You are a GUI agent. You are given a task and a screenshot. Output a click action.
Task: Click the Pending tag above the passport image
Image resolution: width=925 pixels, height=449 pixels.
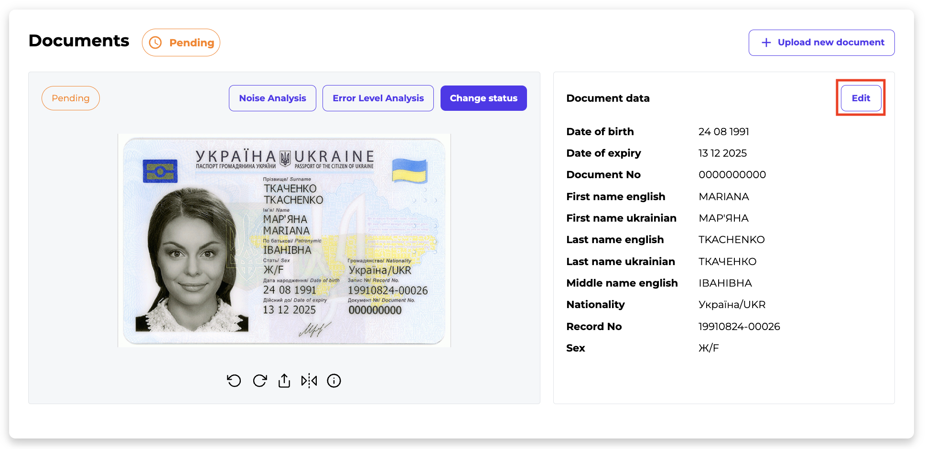click(71, 98)
